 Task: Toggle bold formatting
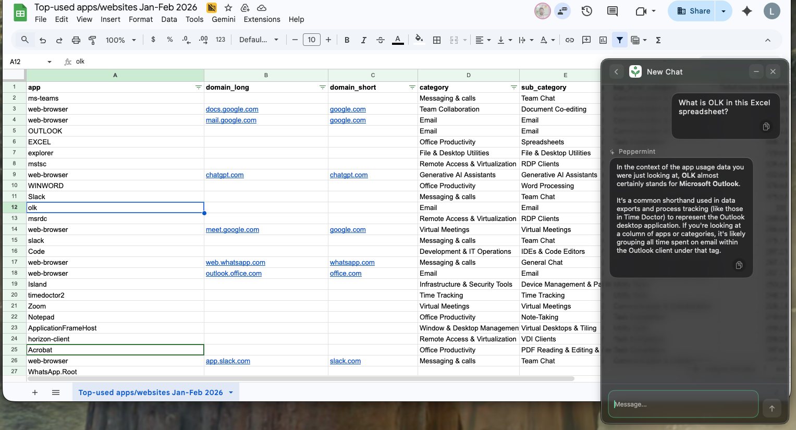coord(346,40)
